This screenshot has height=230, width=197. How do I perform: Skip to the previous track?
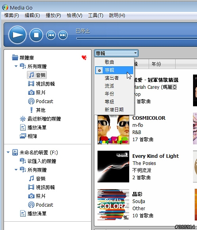51,35
